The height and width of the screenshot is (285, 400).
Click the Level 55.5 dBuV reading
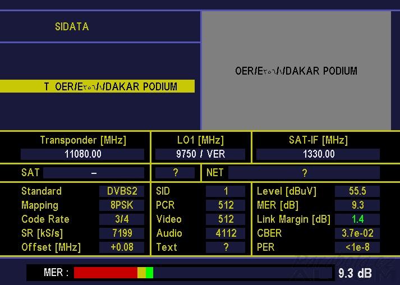[x=357, y=191]
